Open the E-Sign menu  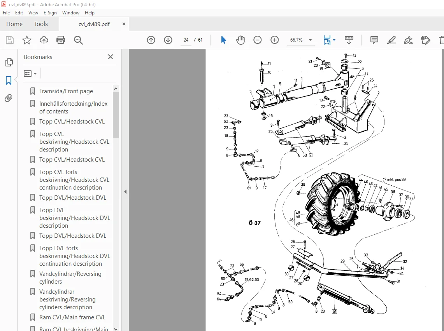pos(50,13)
